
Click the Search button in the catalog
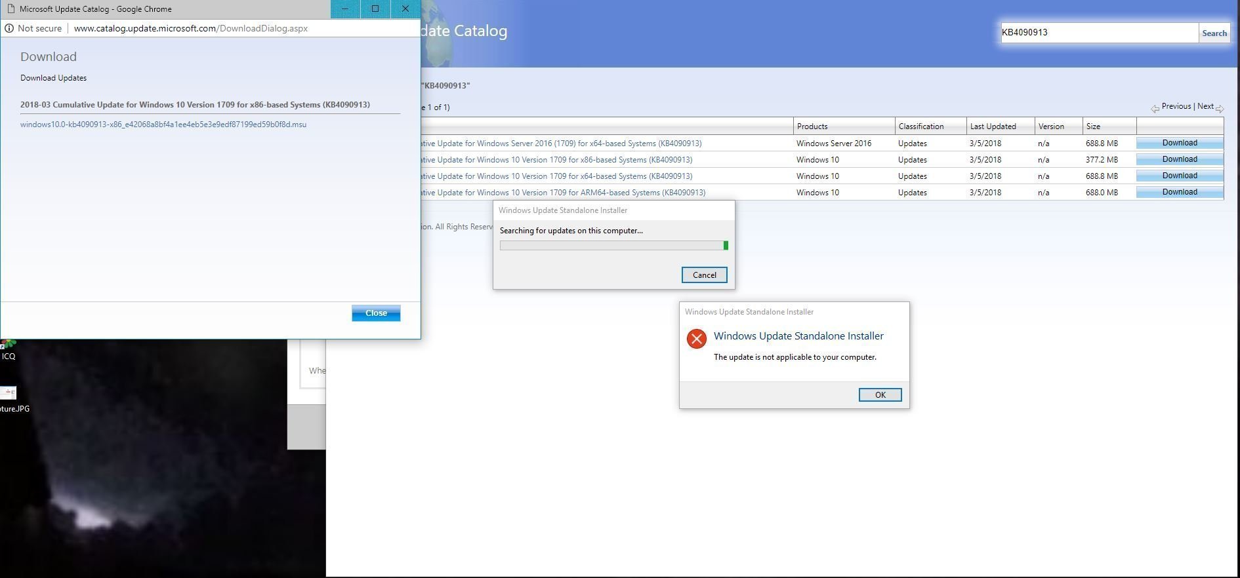tap(1214, 33)
